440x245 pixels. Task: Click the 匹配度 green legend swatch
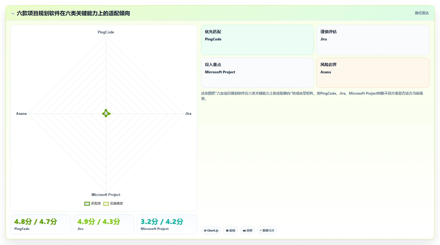point(87,204)
